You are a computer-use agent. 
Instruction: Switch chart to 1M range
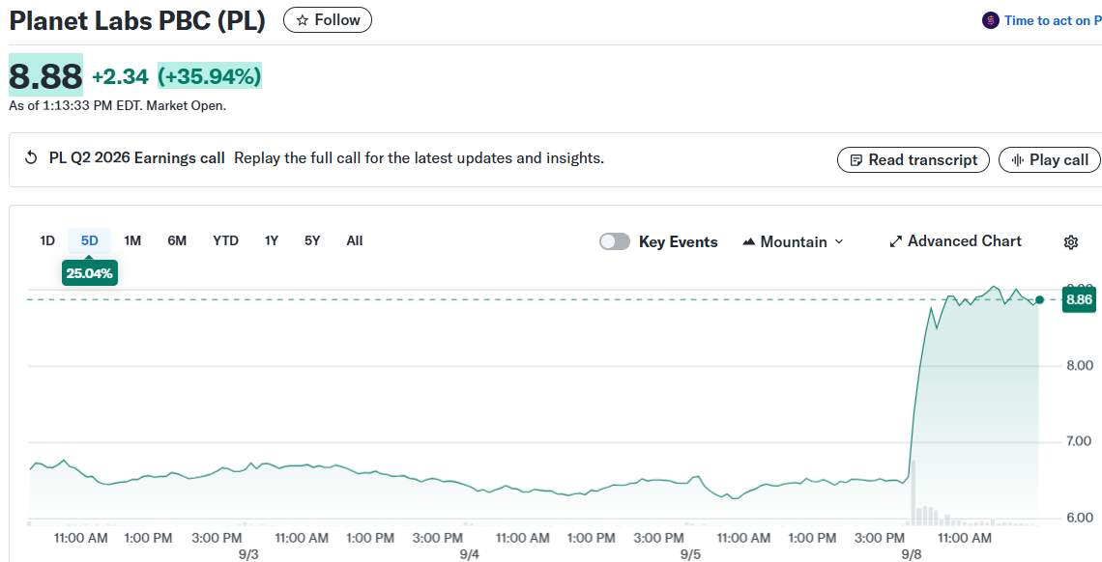[132, 240]
